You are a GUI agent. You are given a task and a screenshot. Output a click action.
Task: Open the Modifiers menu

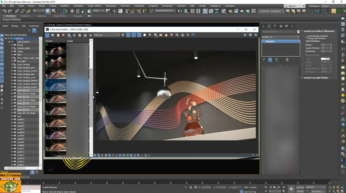coord(65,6)
